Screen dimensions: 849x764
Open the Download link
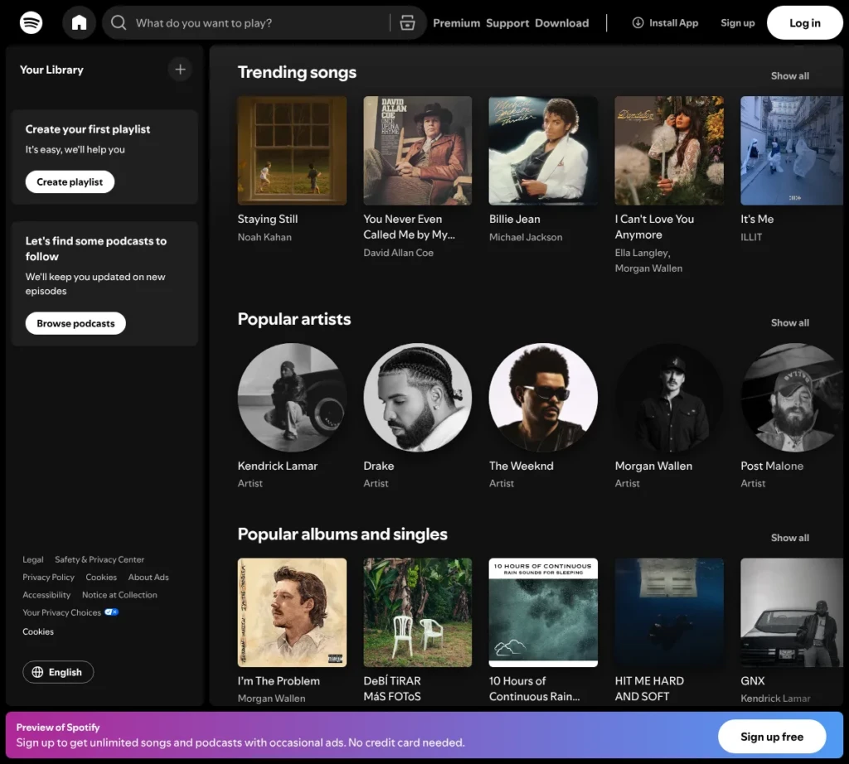tap(562, 22)
